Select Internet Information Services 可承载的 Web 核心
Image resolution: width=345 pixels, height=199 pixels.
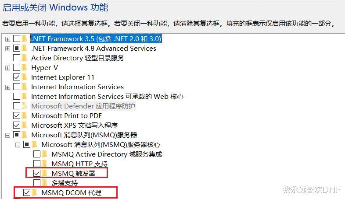pyautogui.click(x=107, y=97)
